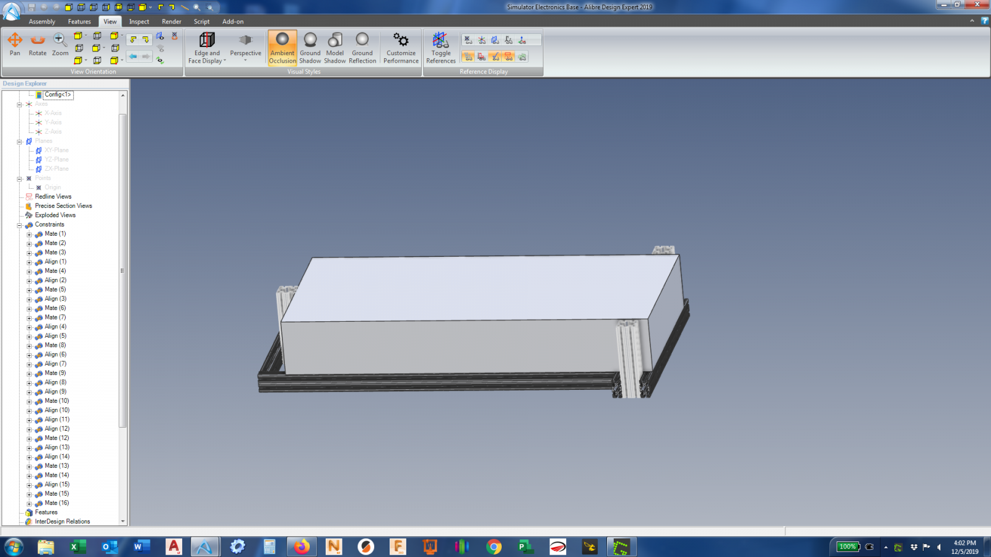Click the Save icon in quick access toolbar
Image resolution: width=991 pixels, height=557 pixels.
pos(32,7)
